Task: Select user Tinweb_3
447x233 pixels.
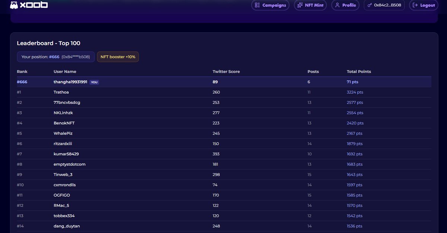Action: click(63, 175)
